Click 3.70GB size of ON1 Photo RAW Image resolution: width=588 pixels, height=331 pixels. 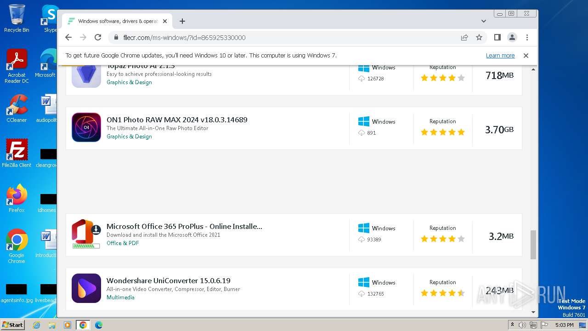click(499, 130)
